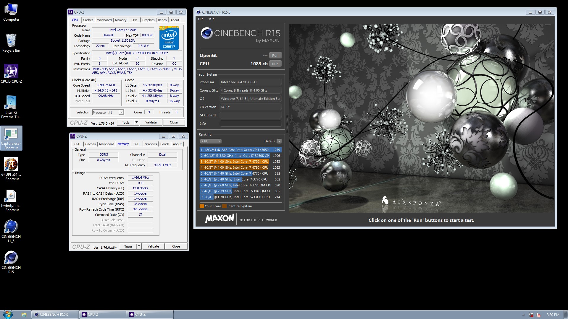
Task: Click Close button in top CPU-Z window
Action: click(x=174, y=122)
